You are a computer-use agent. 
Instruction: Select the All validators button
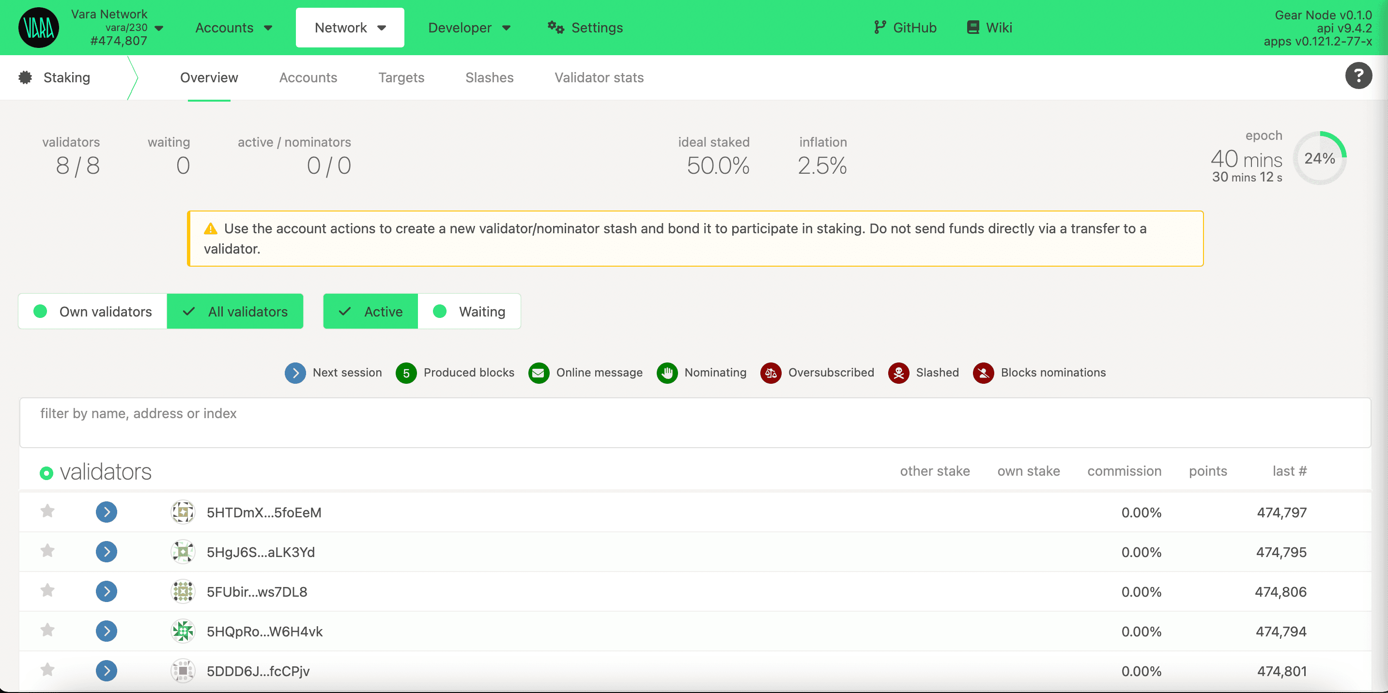pyautogui.click(x=235, y=311)
